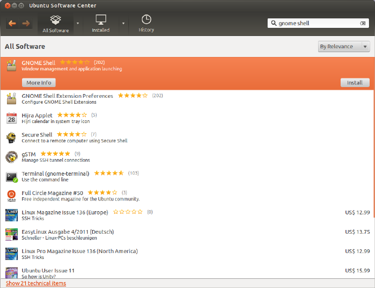
Task: Click the US$ 15.99 price for Ubuntu User
Action: [357, 271]
